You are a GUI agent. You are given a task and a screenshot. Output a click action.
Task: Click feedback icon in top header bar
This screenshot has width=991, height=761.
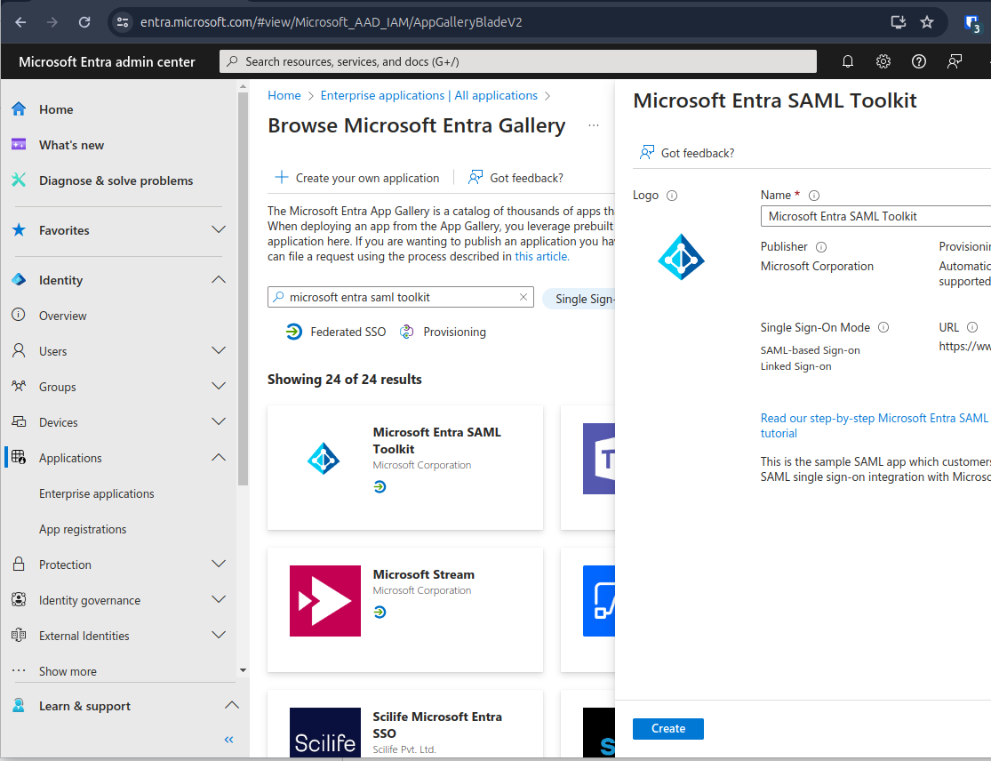[x=954, y=61]
